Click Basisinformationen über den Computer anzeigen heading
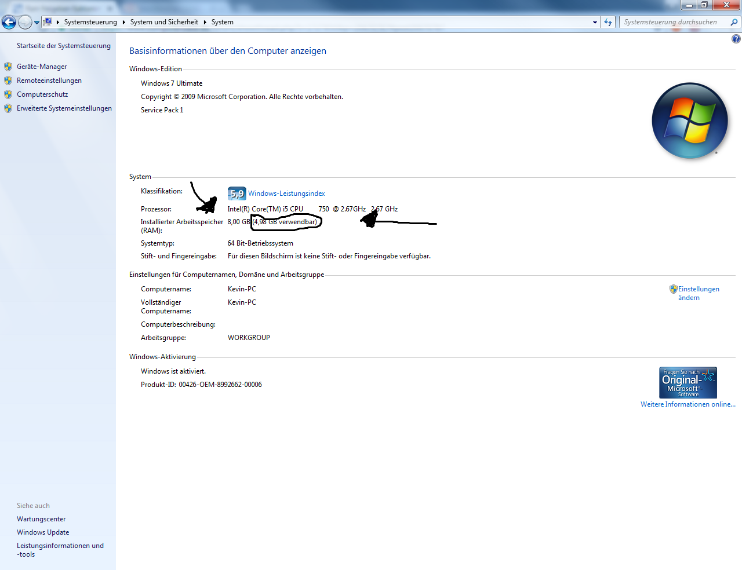Viewport: 742px width, 570px height. pos(228,51)
